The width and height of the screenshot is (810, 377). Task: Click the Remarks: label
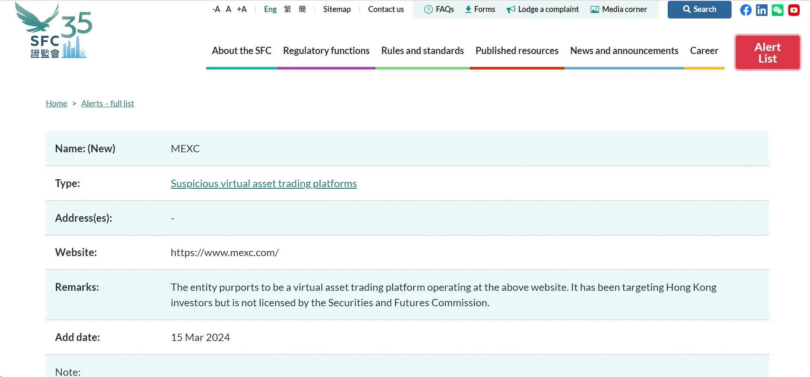click(77, 287)
